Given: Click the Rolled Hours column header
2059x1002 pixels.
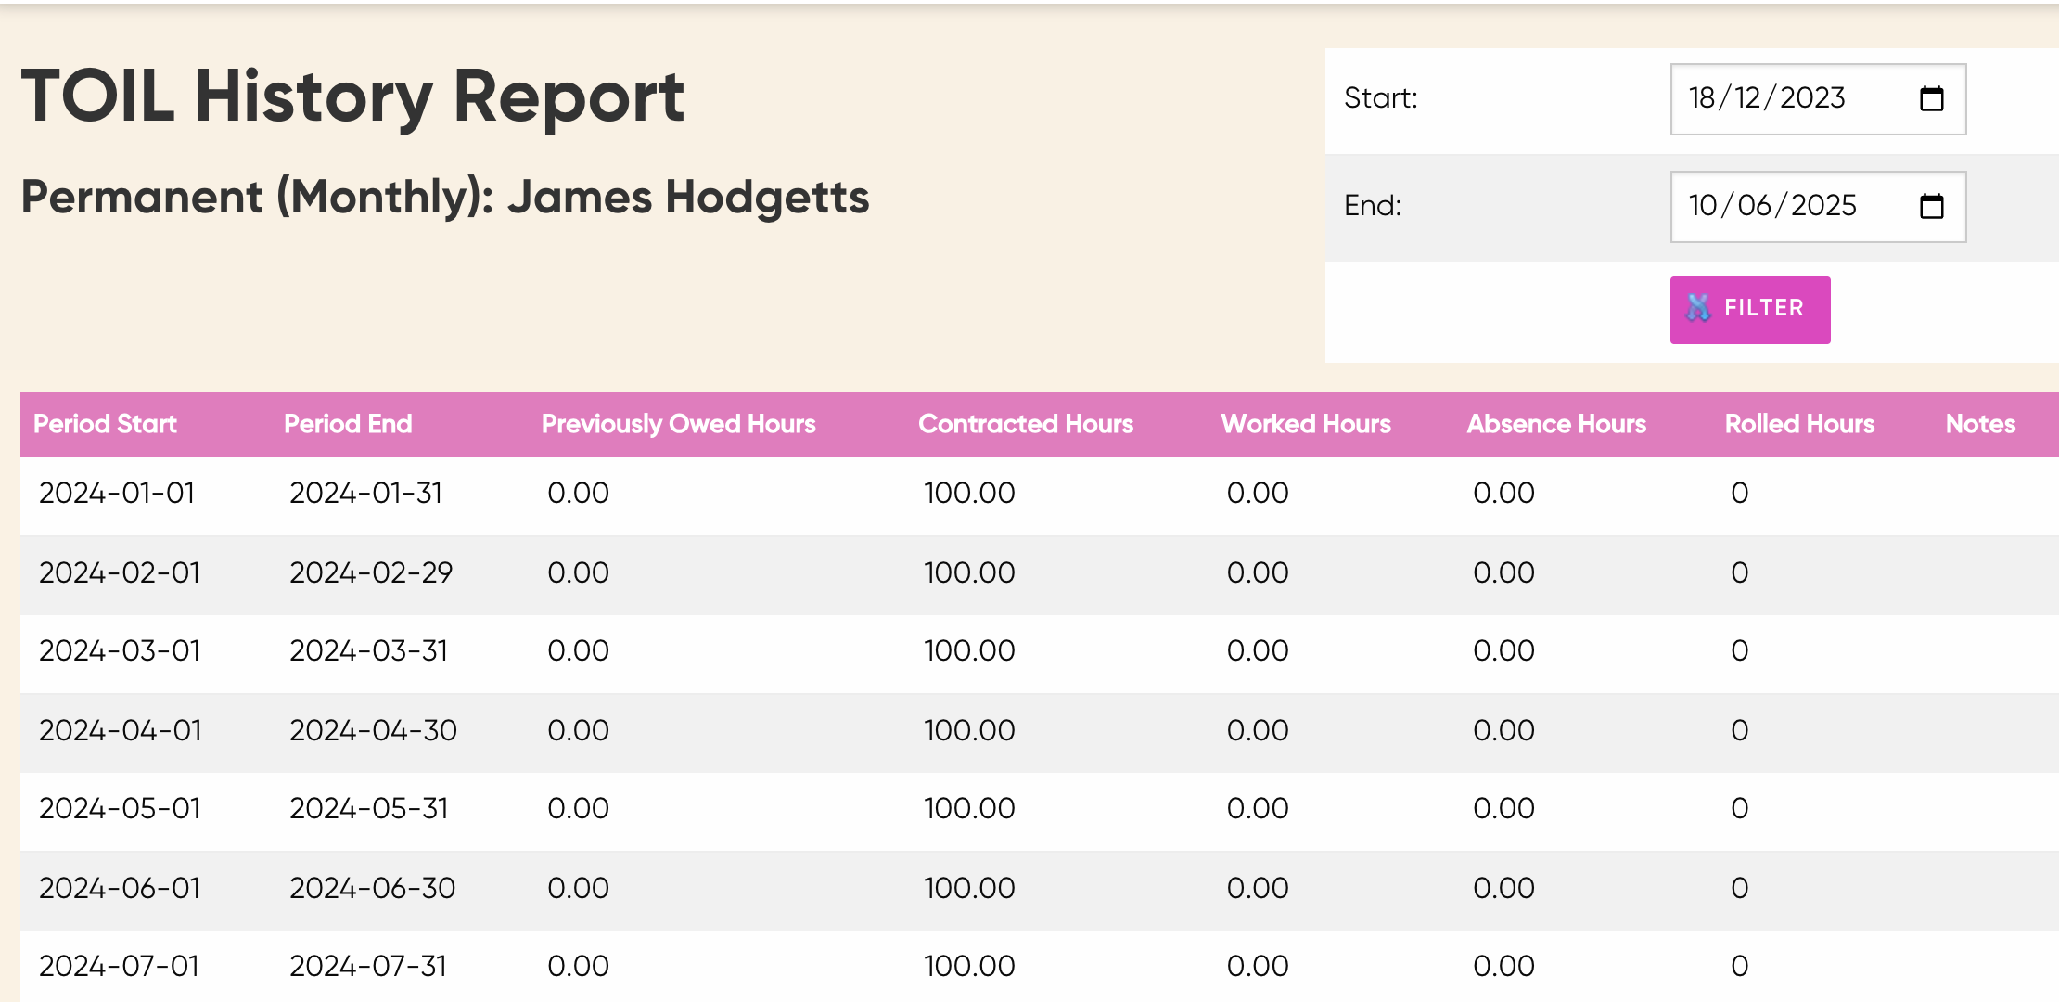Looking at the screenshot, I should point(1799,424).
